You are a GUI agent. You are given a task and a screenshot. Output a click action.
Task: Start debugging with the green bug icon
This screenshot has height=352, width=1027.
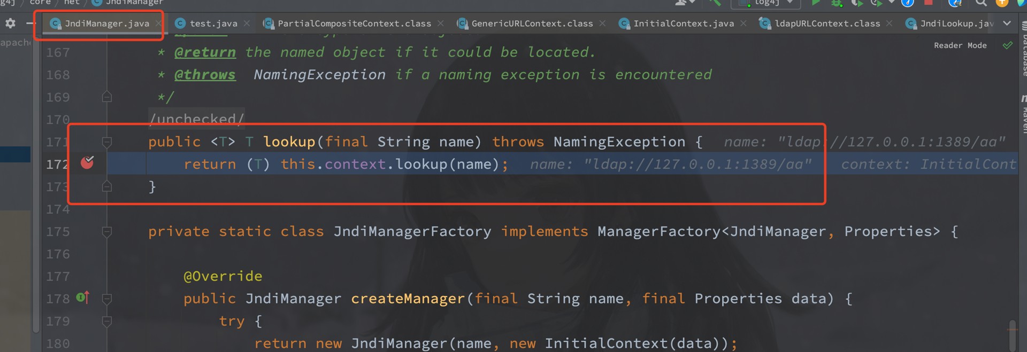point(837,3)
